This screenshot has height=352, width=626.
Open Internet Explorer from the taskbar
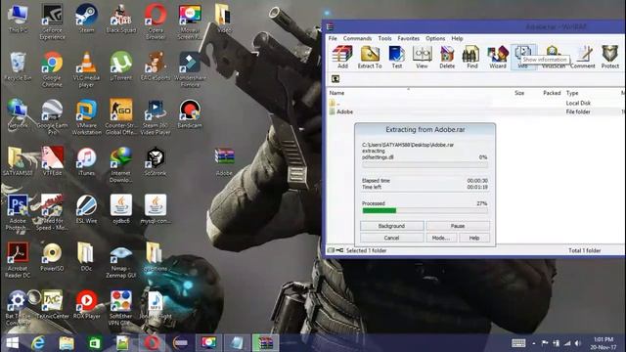coord(38,343)
